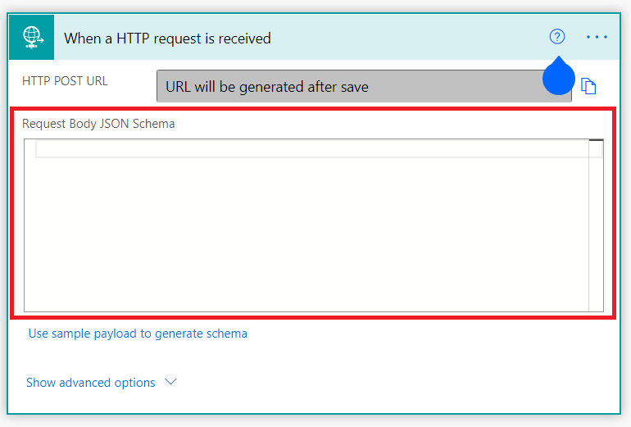Click the 'Show advanced options' link text
The width and height of the screenshot is (631, 427).
pyautogui.click(x=90, y=382)
